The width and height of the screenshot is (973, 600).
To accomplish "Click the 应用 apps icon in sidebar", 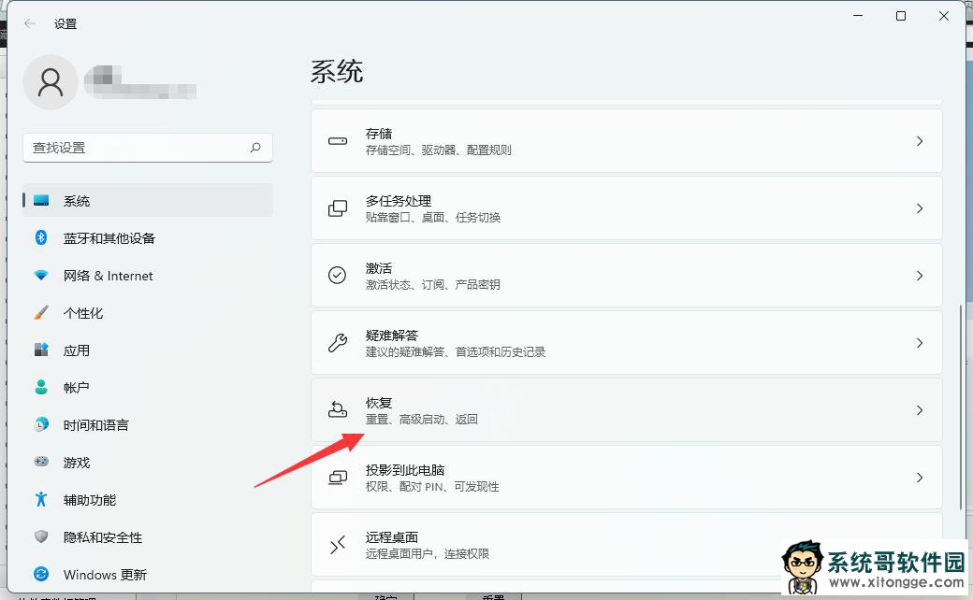I will pyautogui.click(x=41, y=350).
